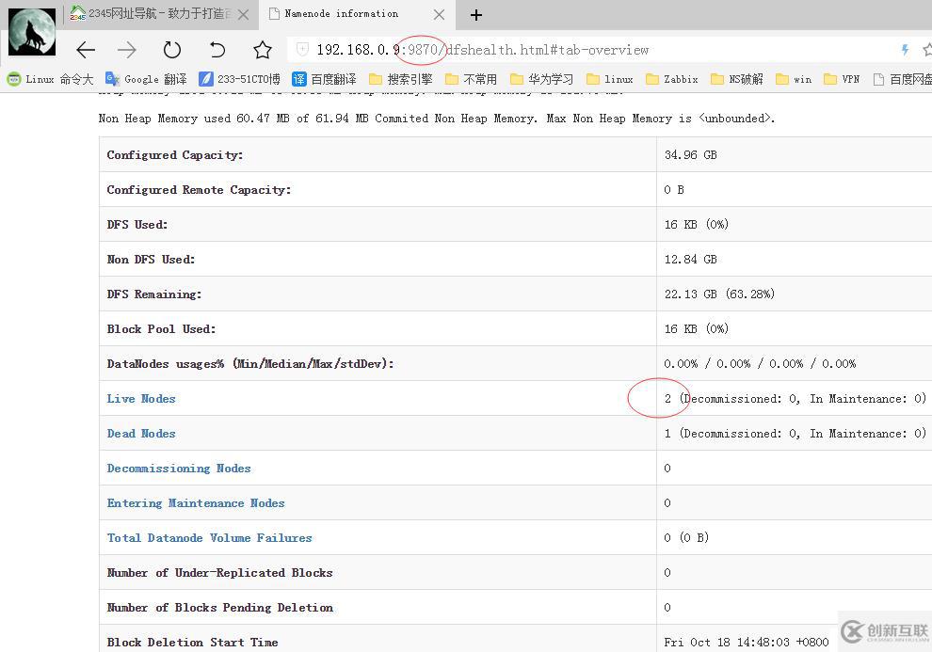This screenshot has width=932, height=652.
Task: Open Total Datanode Volume Failures link
Action: [x=209, y=538]
